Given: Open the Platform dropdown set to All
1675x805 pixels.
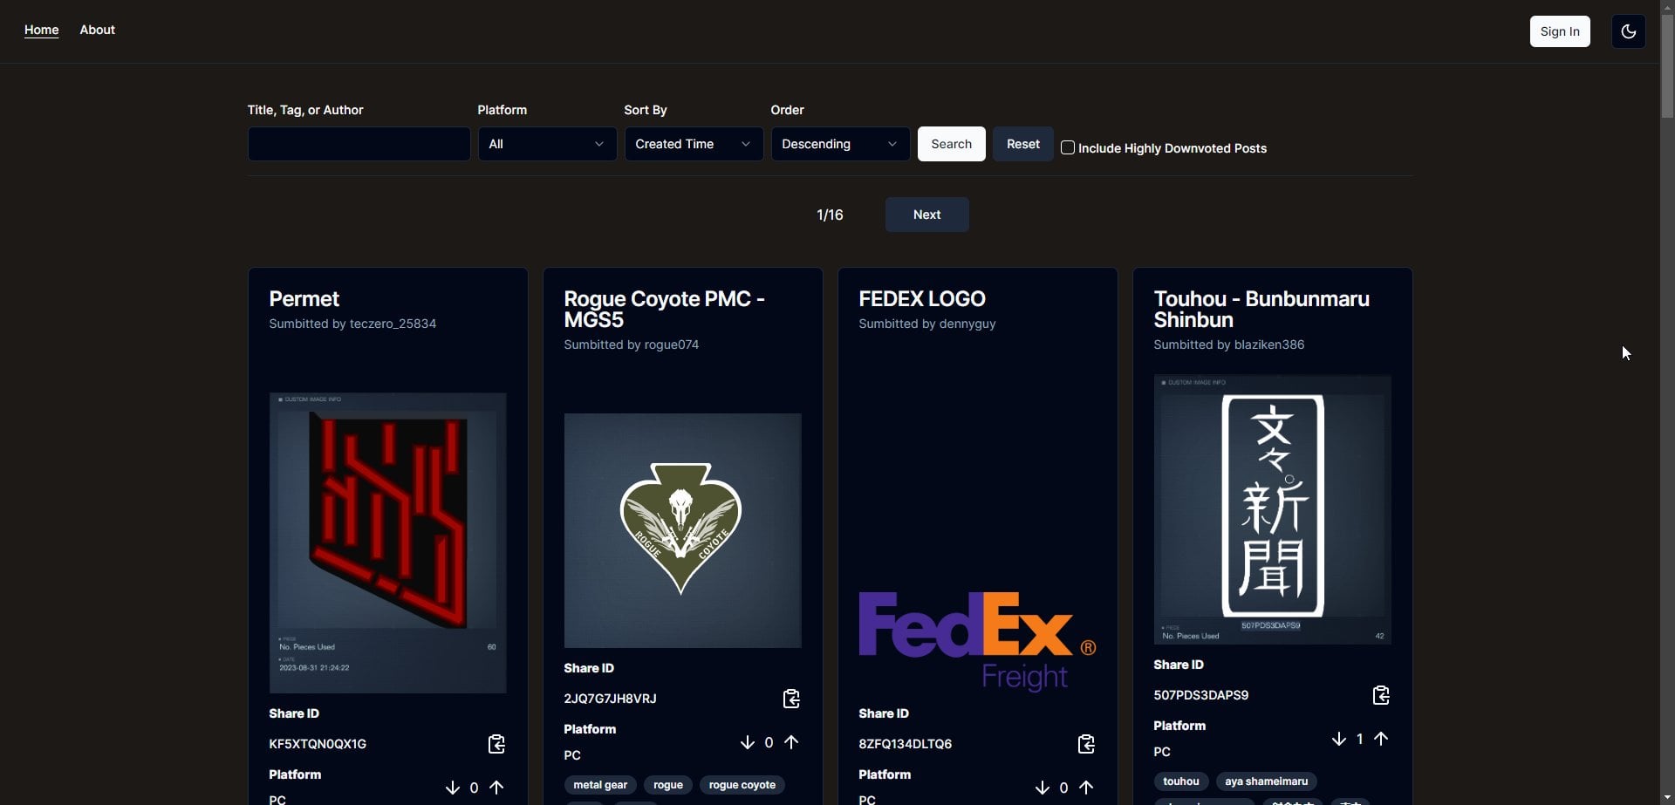Looking at the screenshot, I should click(x=547, y=144).
